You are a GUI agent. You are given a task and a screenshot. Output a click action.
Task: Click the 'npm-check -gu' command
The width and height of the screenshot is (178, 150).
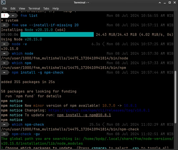click(x=26, y=134)
